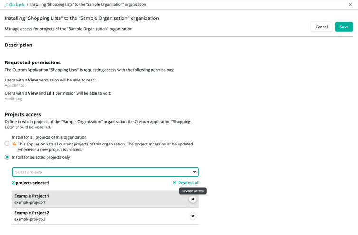The image size is (358, 235).
Task: Click the orange warning triangle icon
Action: [14, 144]
